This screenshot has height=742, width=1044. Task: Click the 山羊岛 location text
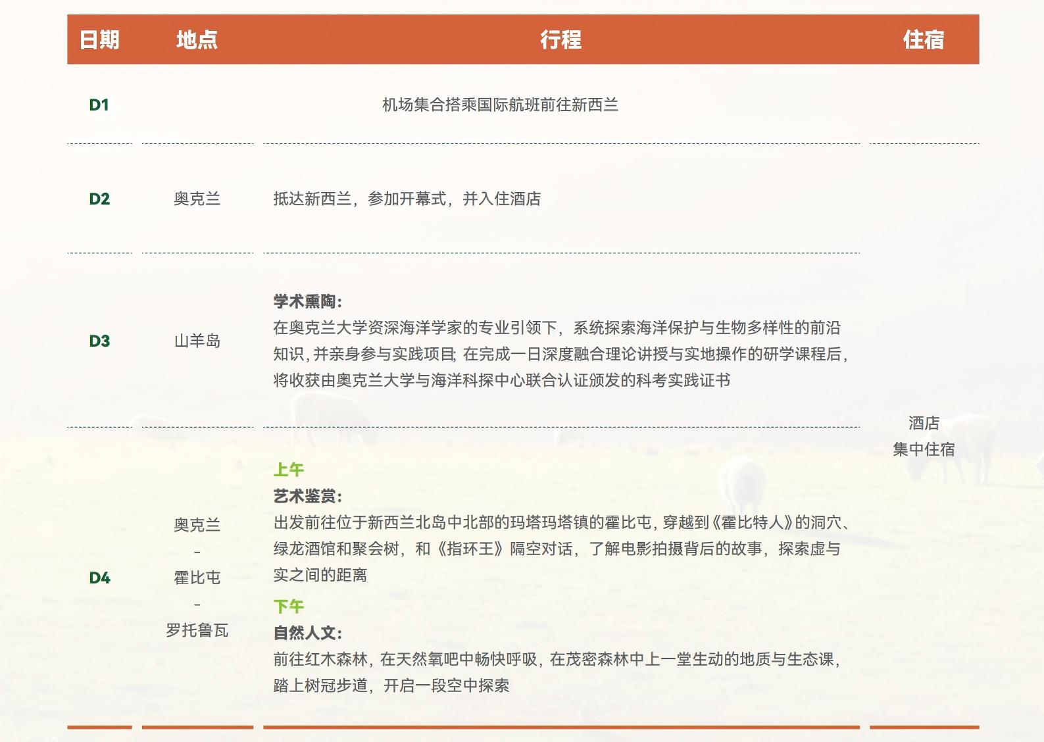(x=197, y=341)
